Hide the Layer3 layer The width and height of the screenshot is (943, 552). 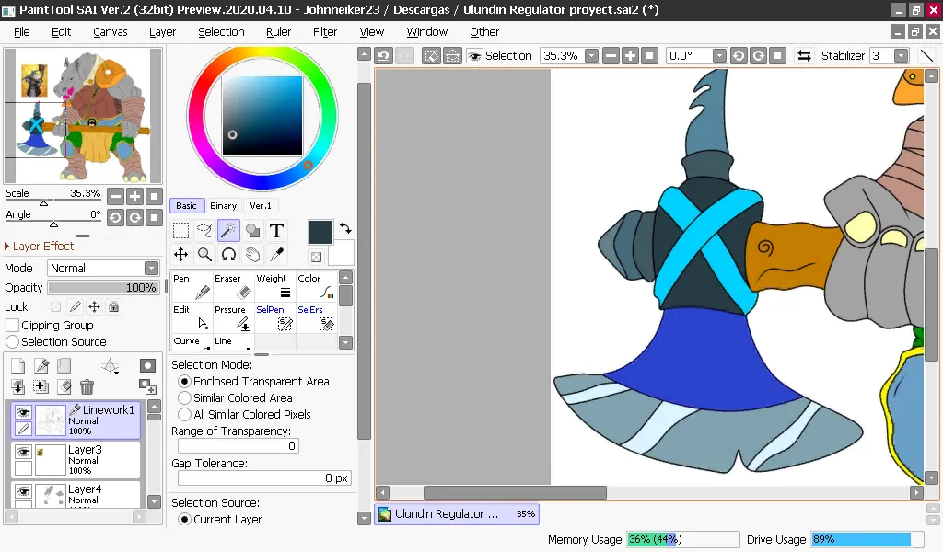pyautogui.click(x=23, y=452)
